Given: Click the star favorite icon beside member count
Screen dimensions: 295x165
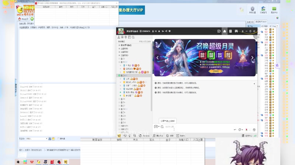Looking at the screenshot, I should click(159, 31).
